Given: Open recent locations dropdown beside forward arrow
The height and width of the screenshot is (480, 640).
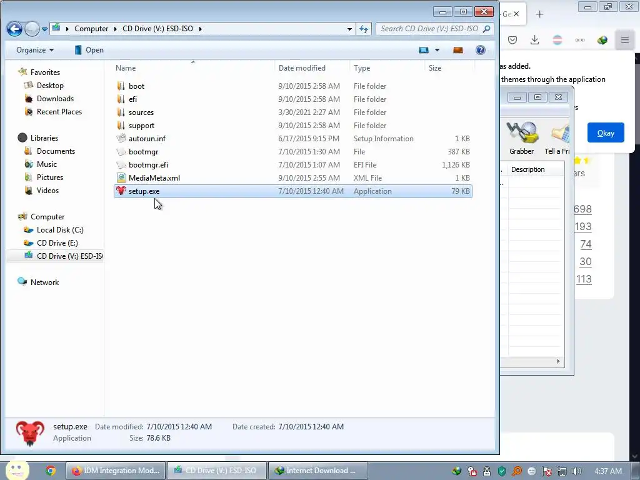Looking at the screenshot, I should [x=44, y=29].
